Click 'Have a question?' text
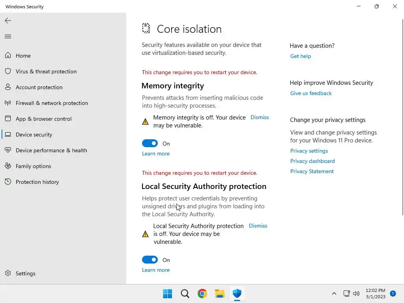The image size is (404, 303). (x=312, y=46)
